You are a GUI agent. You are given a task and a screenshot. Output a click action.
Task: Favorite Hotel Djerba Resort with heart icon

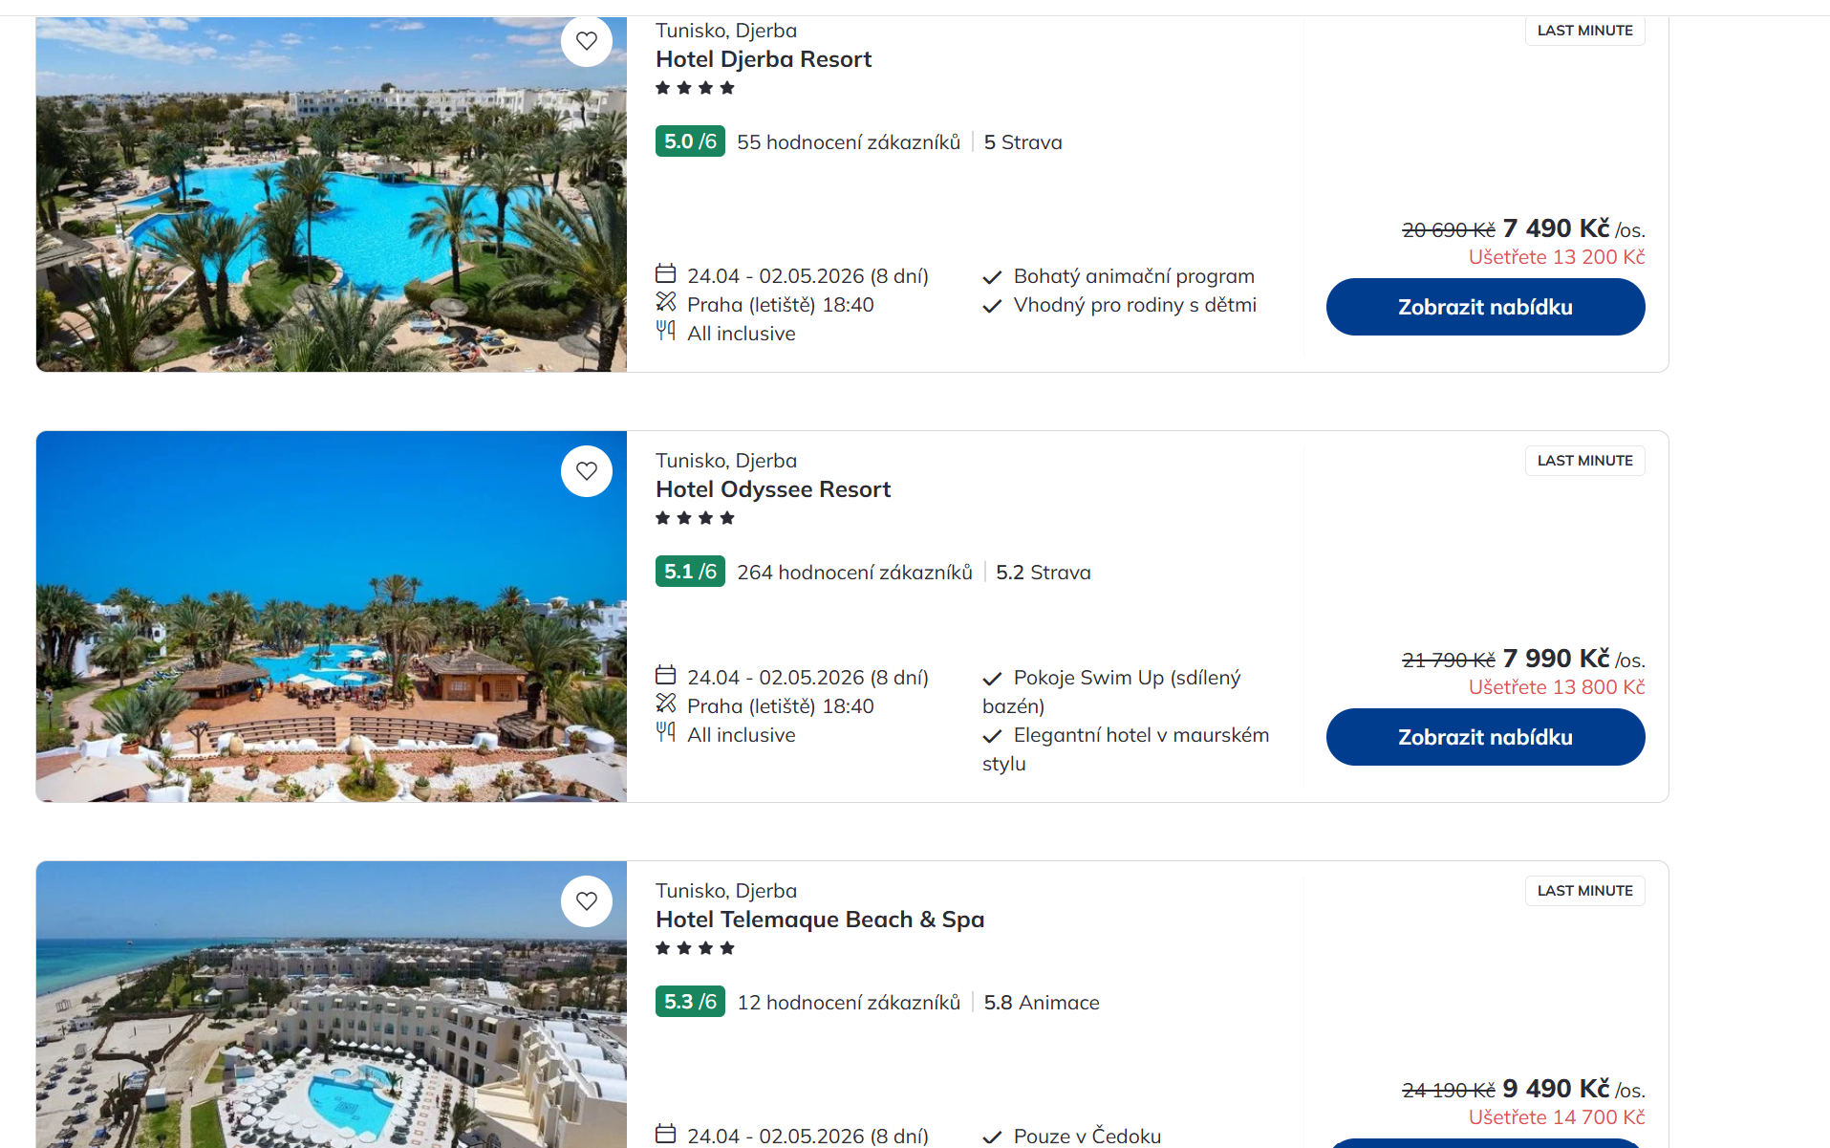[587, 41]
